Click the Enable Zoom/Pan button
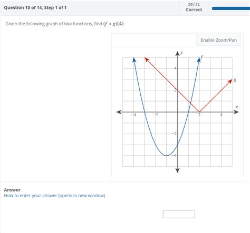This screenshot has width=250, height=233. click(x=218, y=40)
